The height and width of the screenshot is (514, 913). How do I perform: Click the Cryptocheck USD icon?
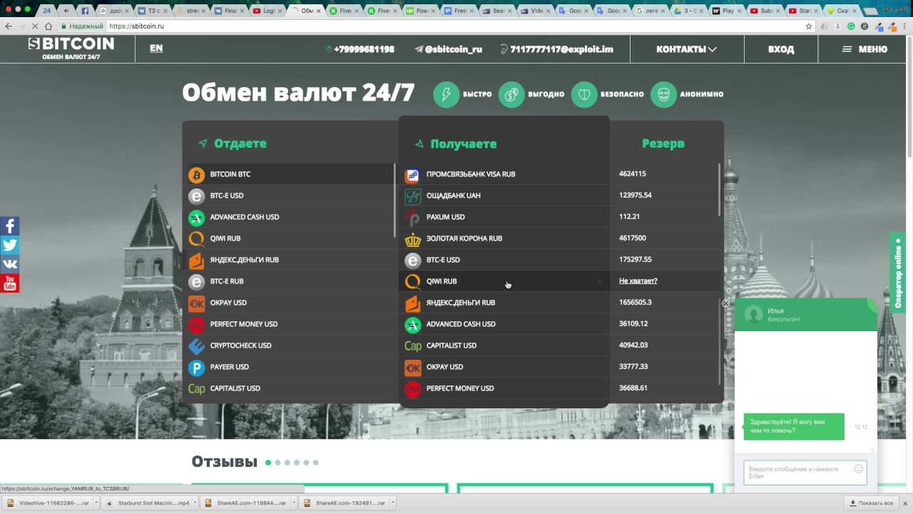196,346
